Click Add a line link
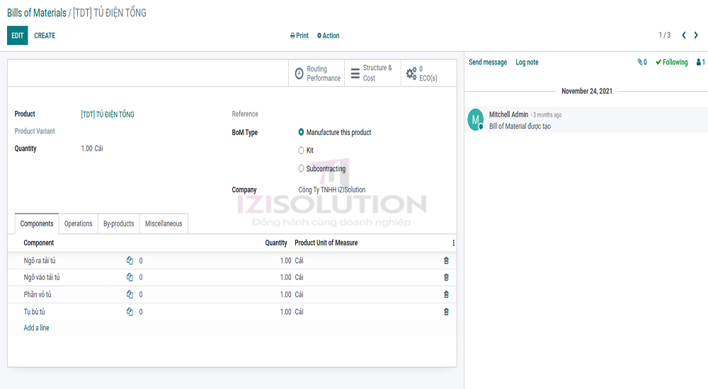Viewport: 708px width, 389px height. click(37, 328)
